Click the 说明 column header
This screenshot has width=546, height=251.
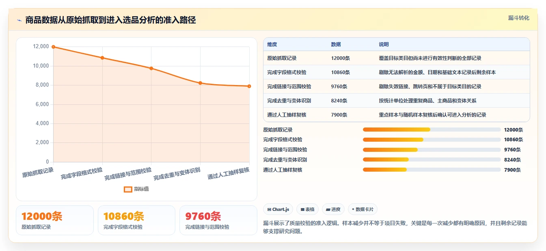384,45
